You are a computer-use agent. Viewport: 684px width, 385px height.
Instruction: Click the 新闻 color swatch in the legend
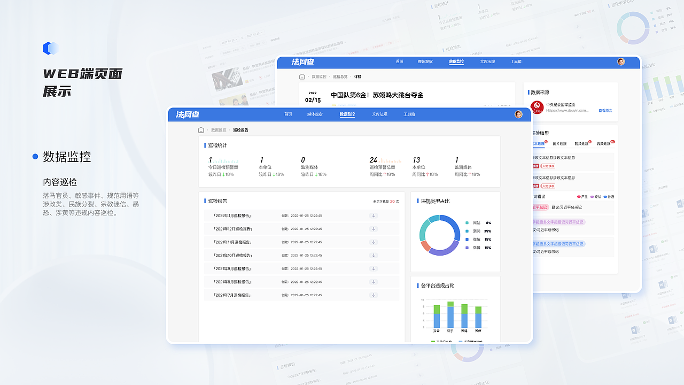(467, 231)
